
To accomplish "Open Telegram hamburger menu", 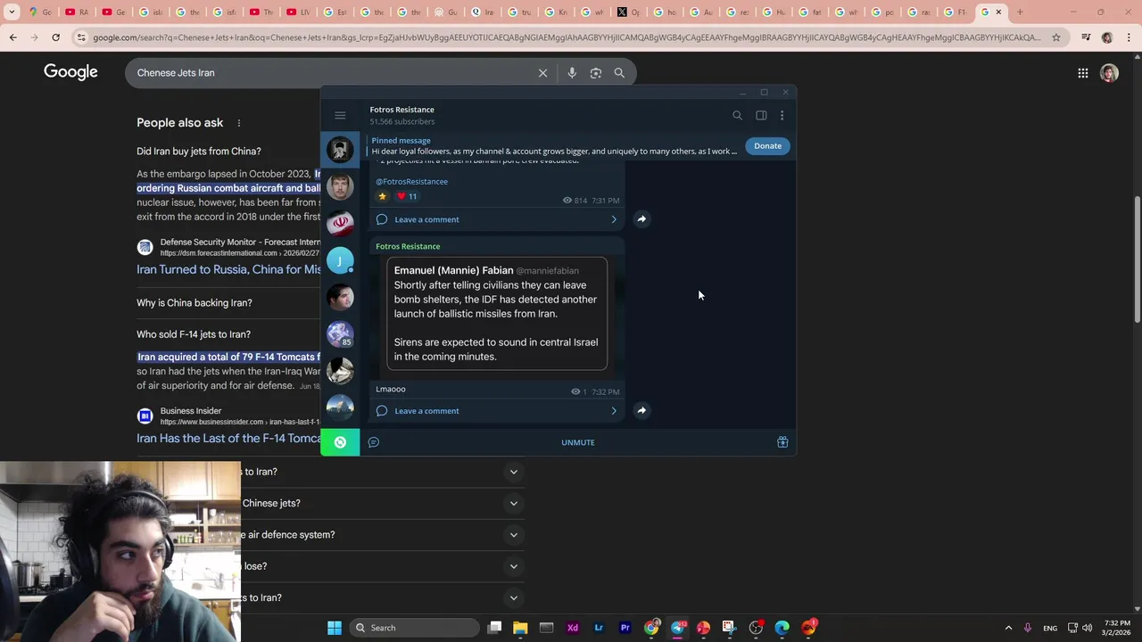I will 340,115.
